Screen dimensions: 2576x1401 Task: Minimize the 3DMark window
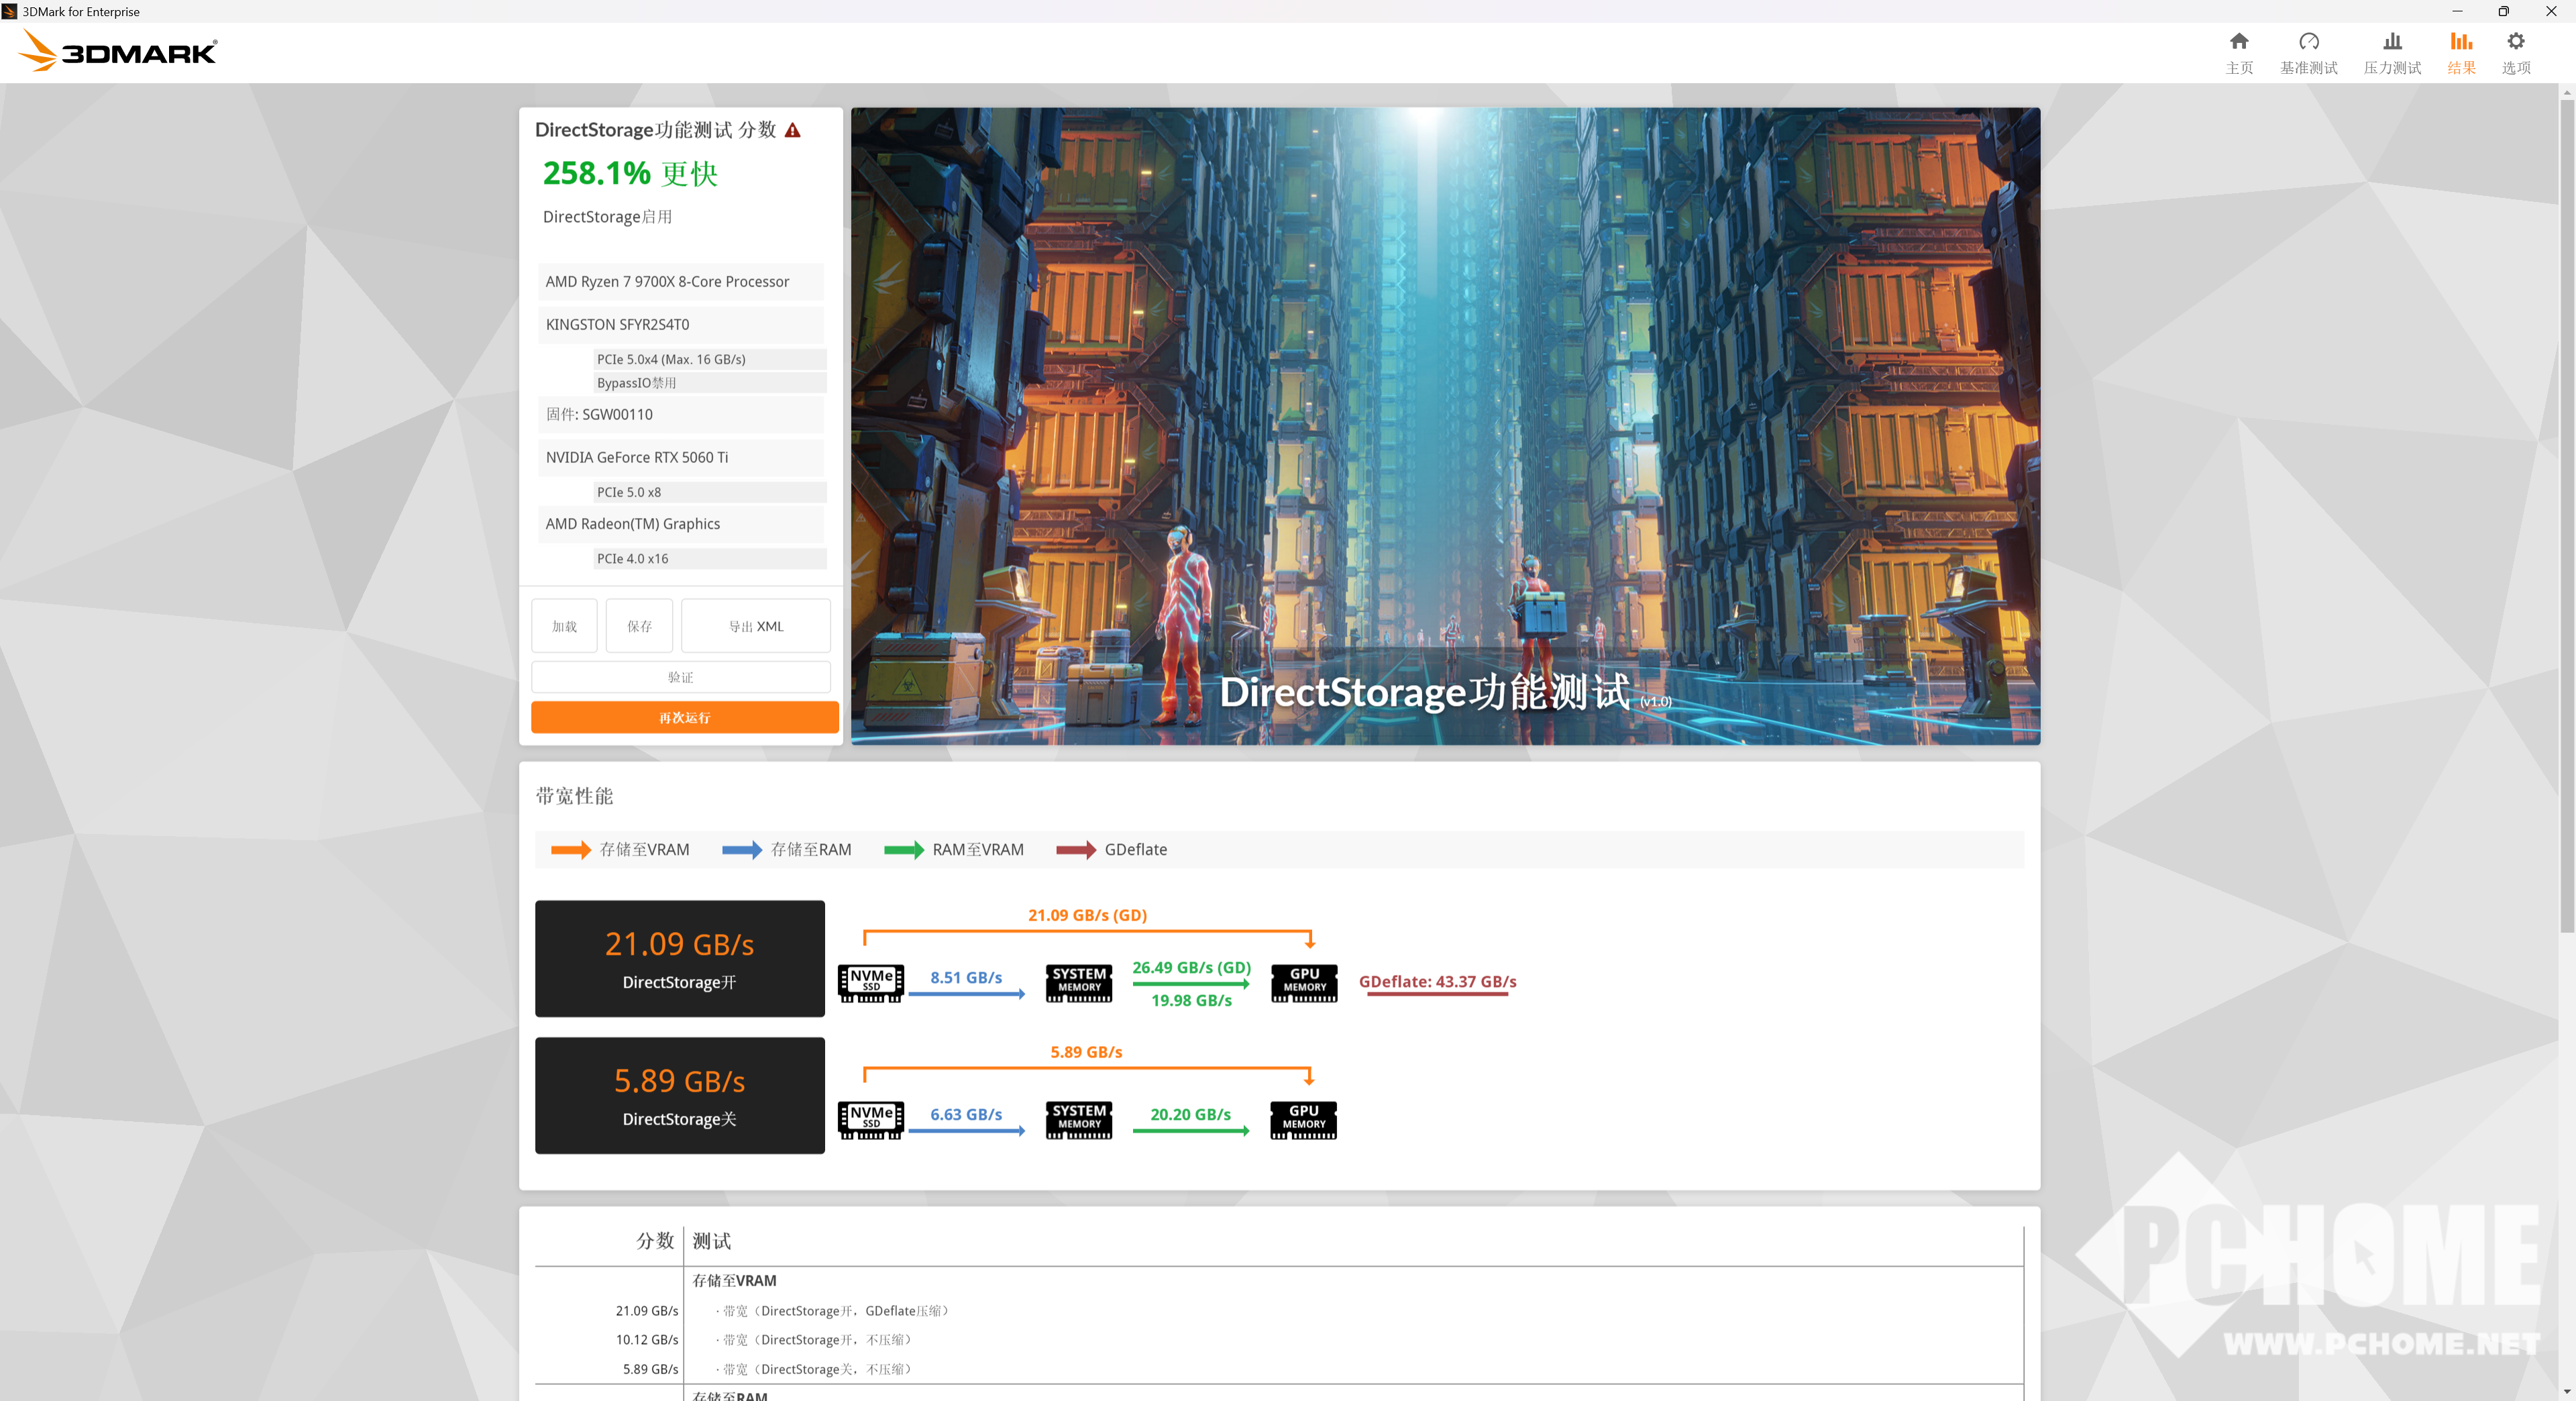pos(2457,11)
